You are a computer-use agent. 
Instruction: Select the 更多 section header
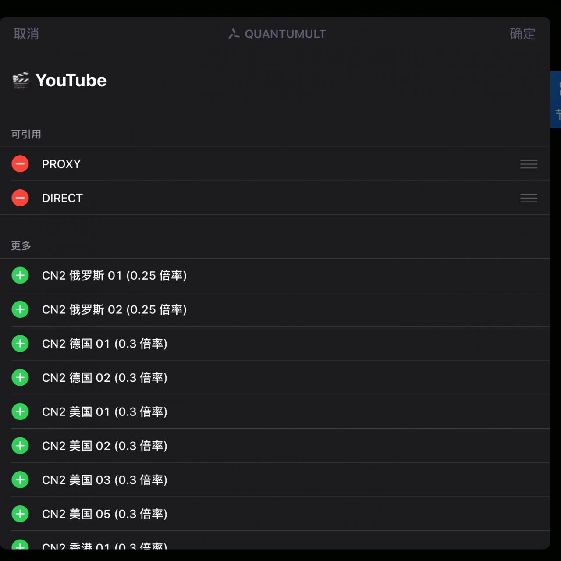point(20,245)
